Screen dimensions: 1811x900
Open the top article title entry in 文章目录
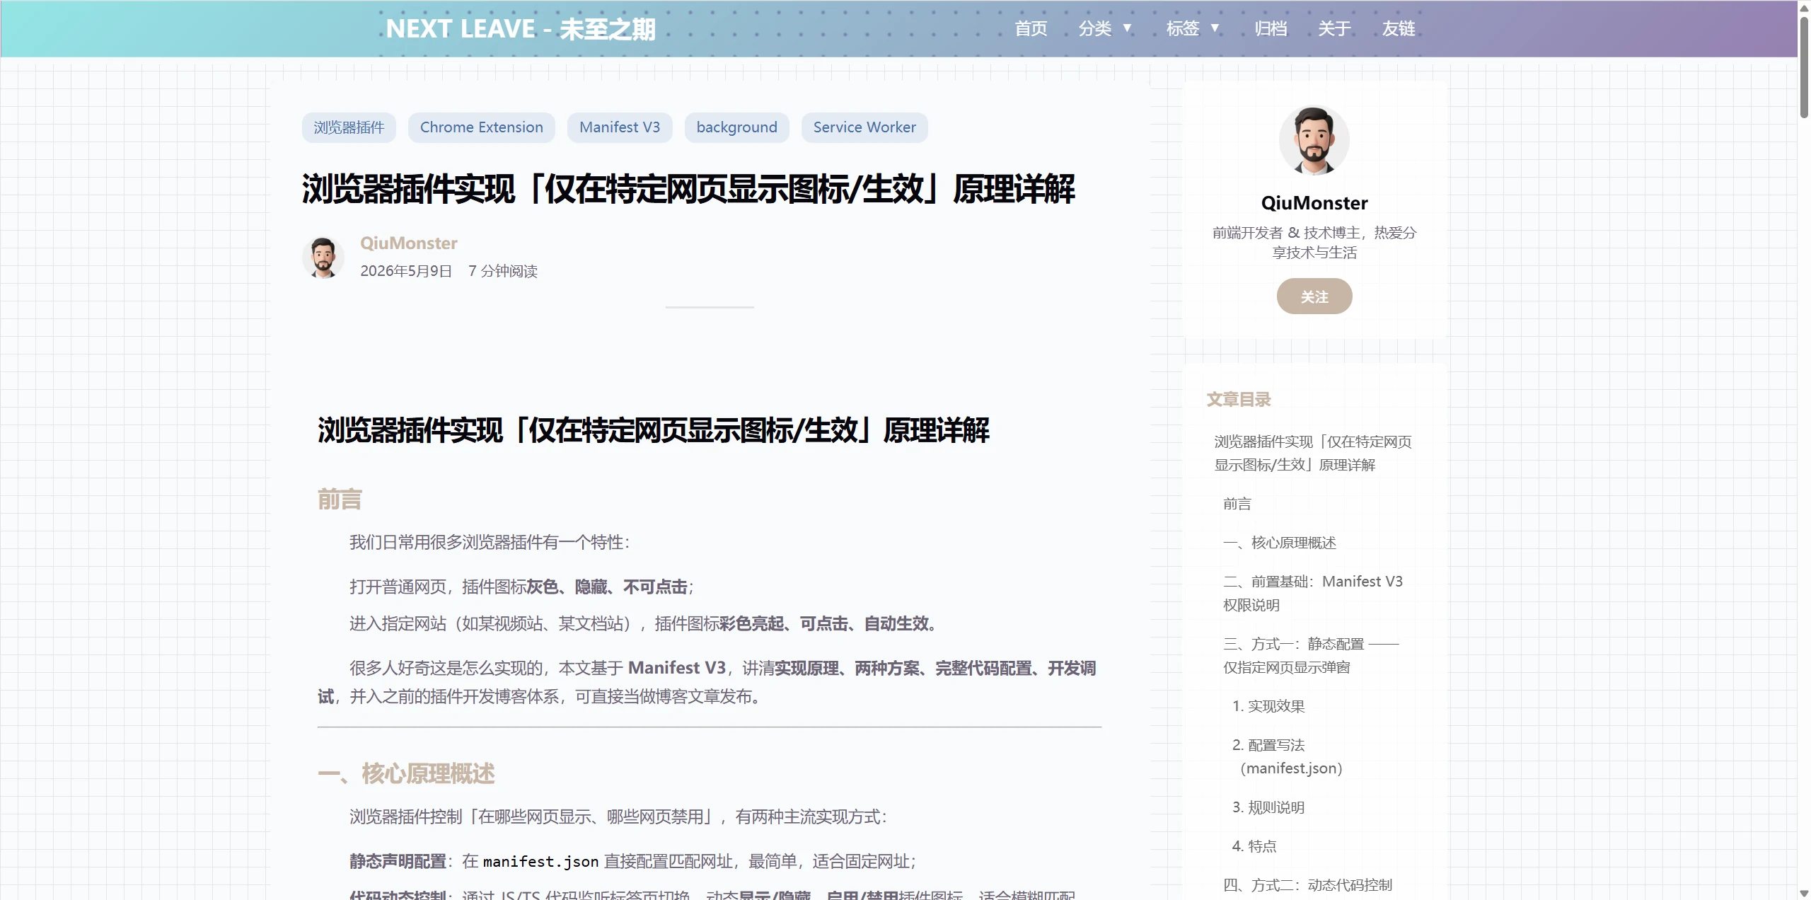[x=1313, y=453]
